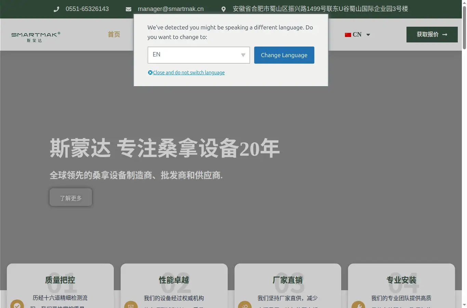Click round icon on 厂家直销 card

(245, 305)
